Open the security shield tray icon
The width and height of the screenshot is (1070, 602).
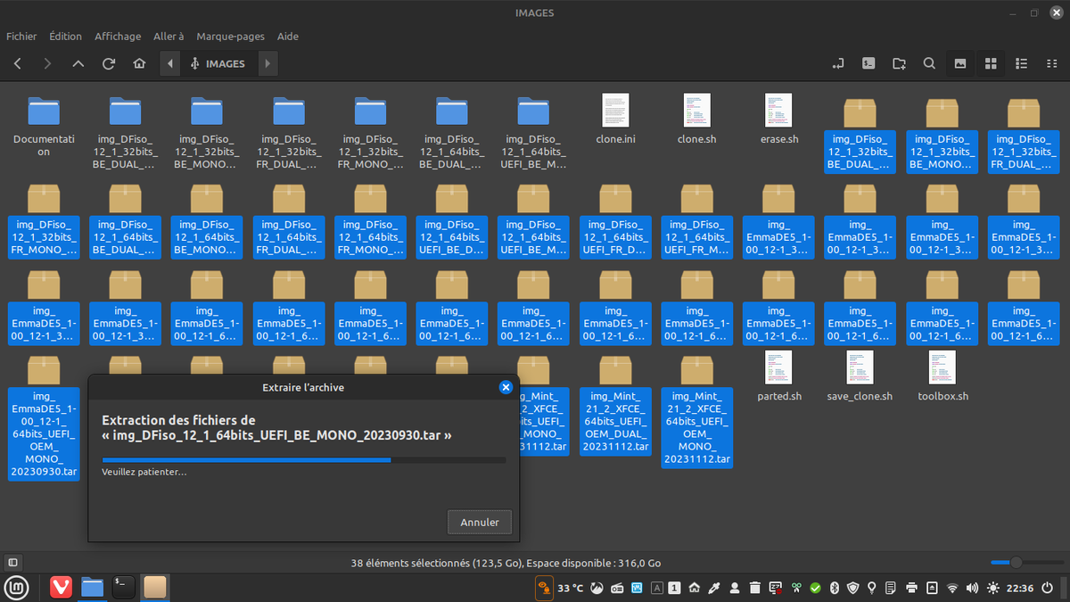852,588
